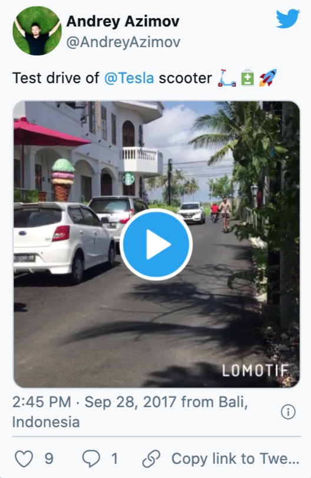The width and height of the screenshot is (311, 478).
Task: Click the chain link icon
Action: click(151, 459)
